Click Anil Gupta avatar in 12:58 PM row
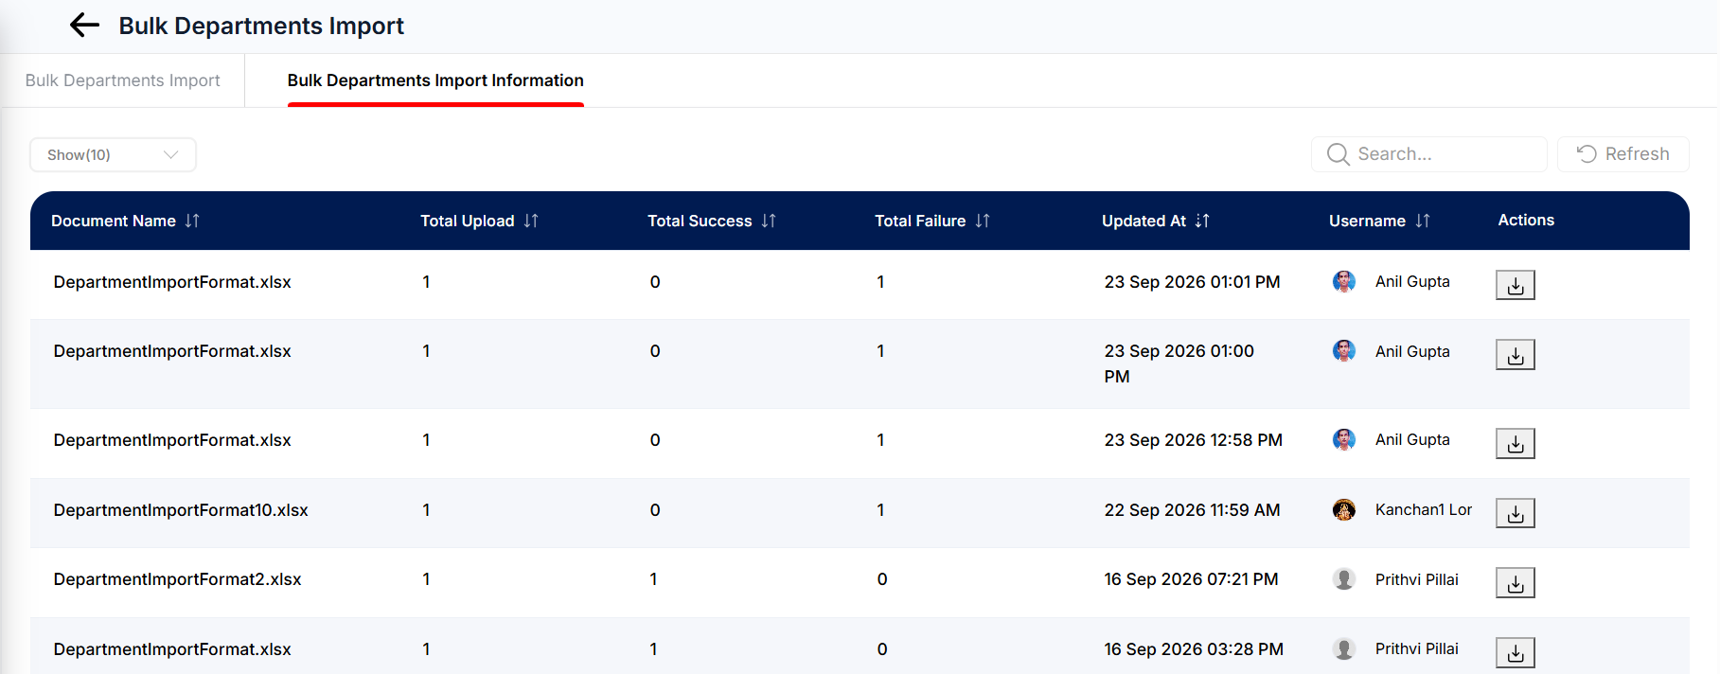 click(1344, 439)
